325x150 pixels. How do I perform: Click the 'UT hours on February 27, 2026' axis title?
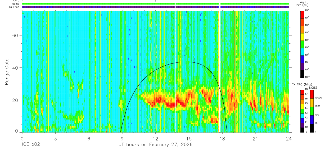point(155,145)
